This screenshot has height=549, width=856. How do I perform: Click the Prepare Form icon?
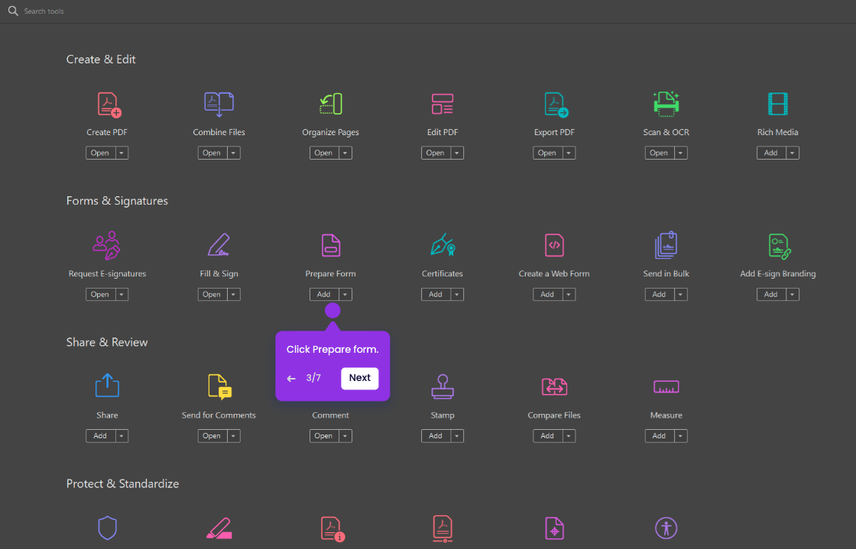pyautogui.click(x=331, y=245)
